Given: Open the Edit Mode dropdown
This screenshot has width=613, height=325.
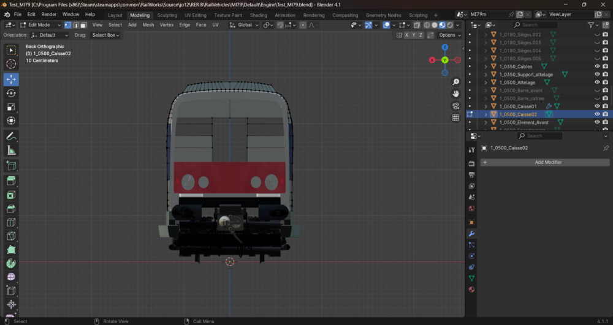Looking at the screenshot, I should (x=40, y=25).
